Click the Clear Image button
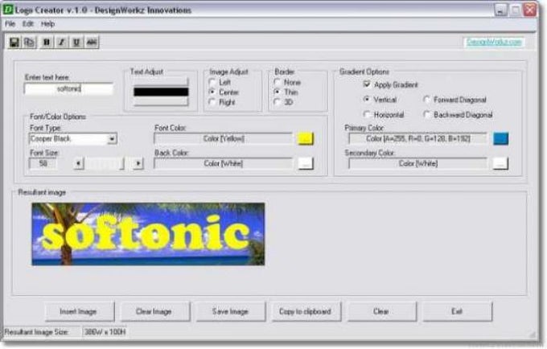Viewport: 547px width, 349px height. pos(155,312)
